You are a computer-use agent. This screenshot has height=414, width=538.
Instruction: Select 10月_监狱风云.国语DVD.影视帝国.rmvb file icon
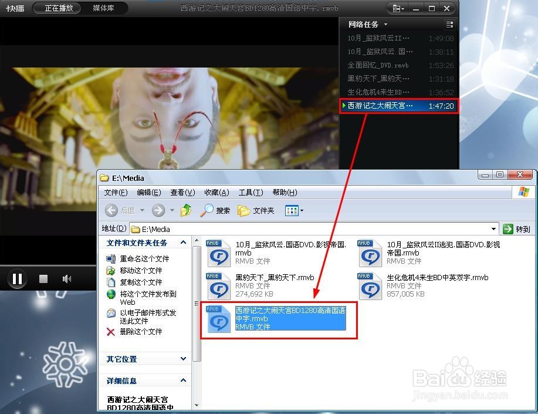219,253
